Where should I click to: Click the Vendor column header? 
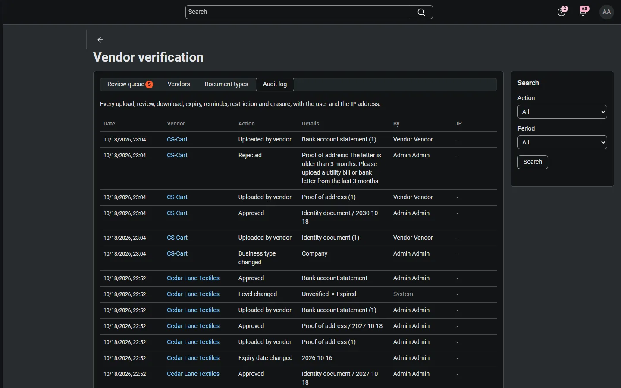pos(176,124)
